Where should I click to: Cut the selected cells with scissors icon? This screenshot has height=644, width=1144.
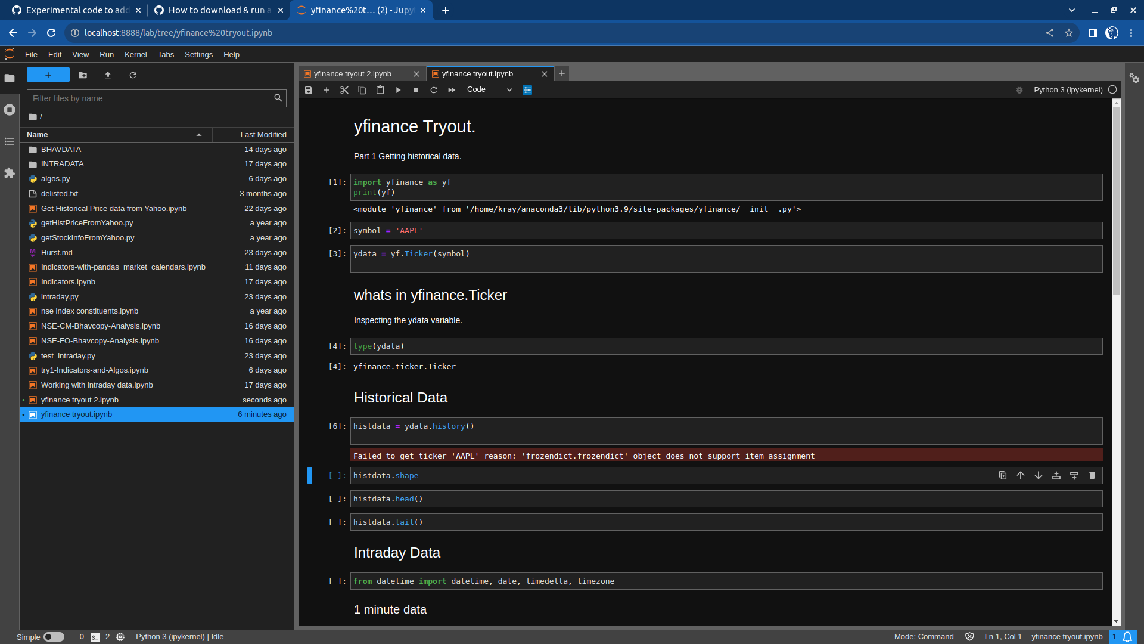click(344, 90)
